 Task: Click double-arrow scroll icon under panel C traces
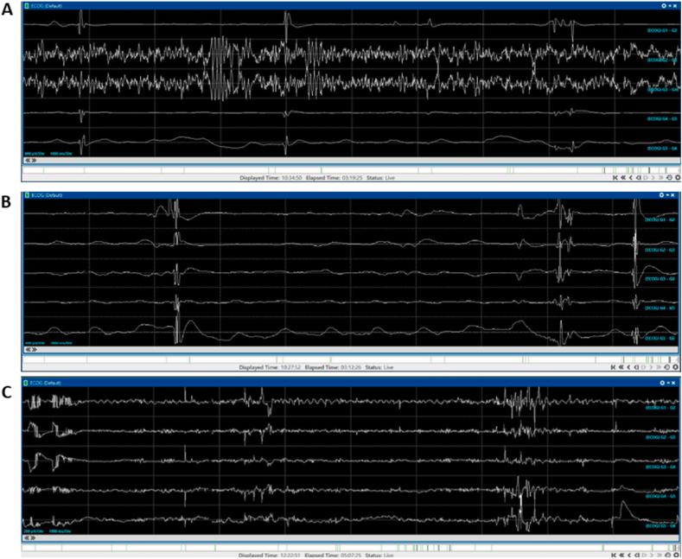(29, 536)
